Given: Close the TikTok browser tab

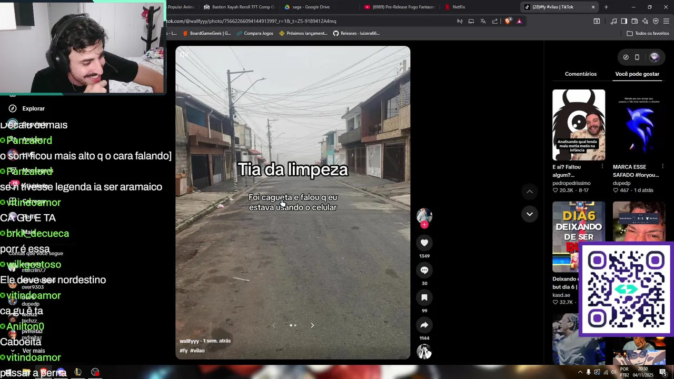Looking at the screenshot, I should point(593,7).
